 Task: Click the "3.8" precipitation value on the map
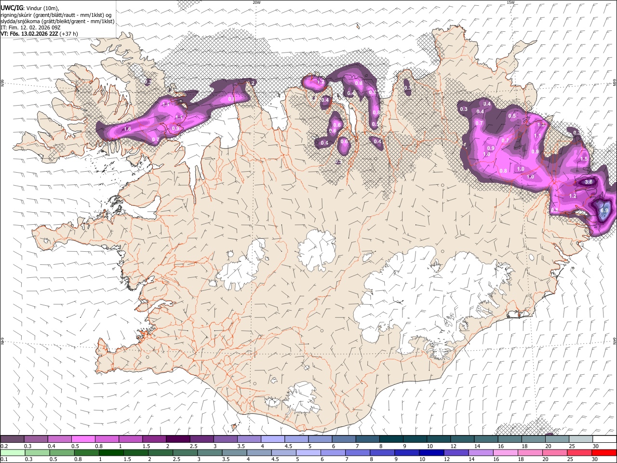(x=588, y=182)
